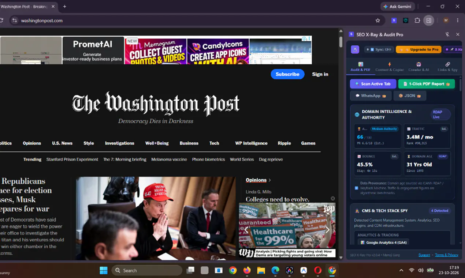Open Opera browser from the taskbar
The image size is (465, 278).
(318, 270)
